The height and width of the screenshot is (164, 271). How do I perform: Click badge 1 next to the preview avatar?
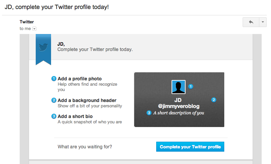191,86
